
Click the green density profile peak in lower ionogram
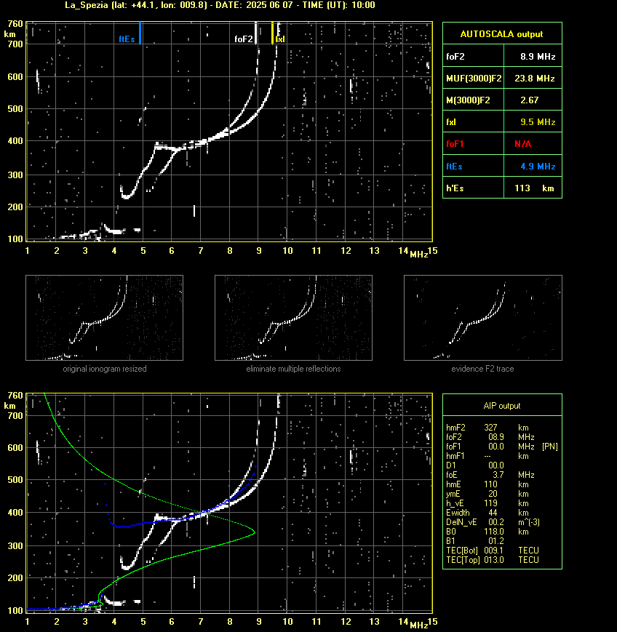tap(254, 532)
